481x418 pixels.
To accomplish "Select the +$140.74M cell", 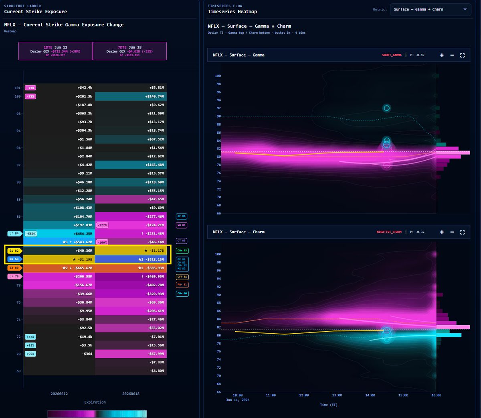I will click(x=131, y=96).
